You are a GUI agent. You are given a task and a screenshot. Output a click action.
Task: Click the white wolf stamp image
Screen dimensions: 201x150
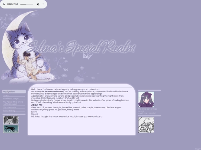(x=11, y=120)
